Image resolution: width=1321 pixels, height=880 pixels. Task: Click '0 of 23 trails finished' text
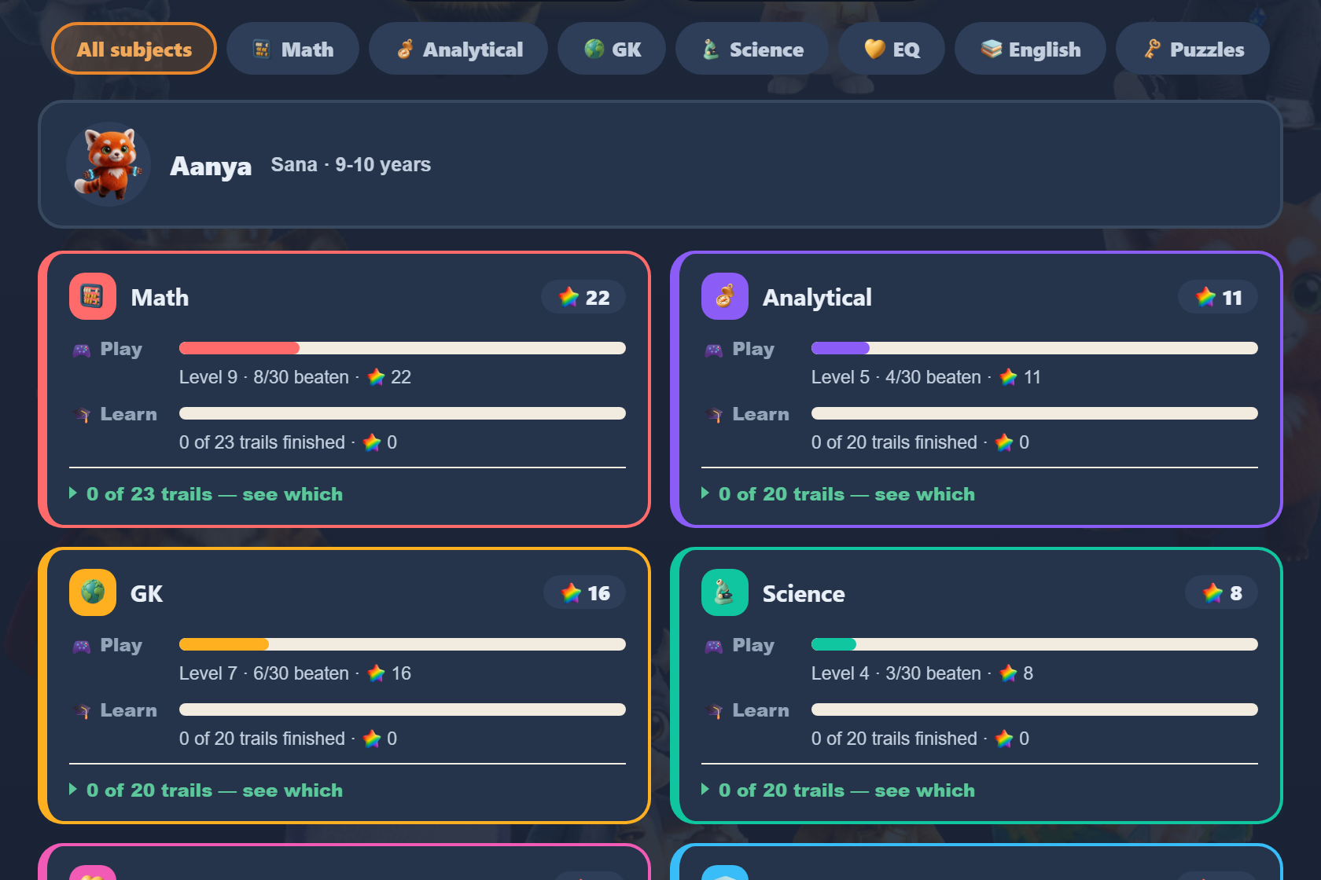click(x=262, y=442)
